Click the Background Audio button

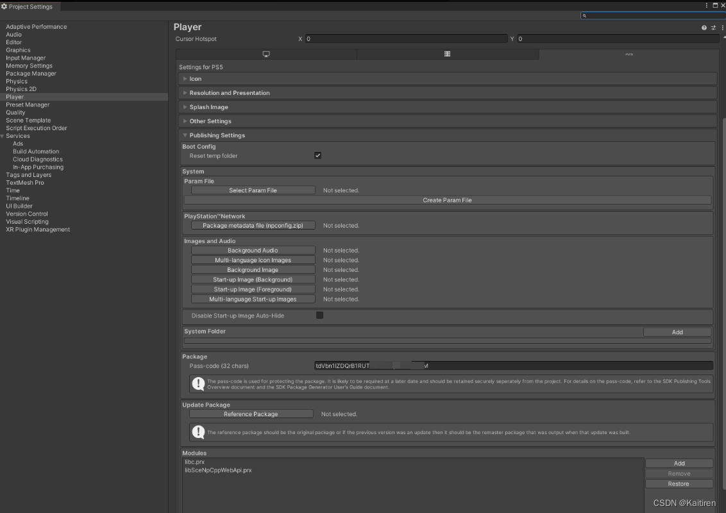pyautogui.click(x=253, y=250)
